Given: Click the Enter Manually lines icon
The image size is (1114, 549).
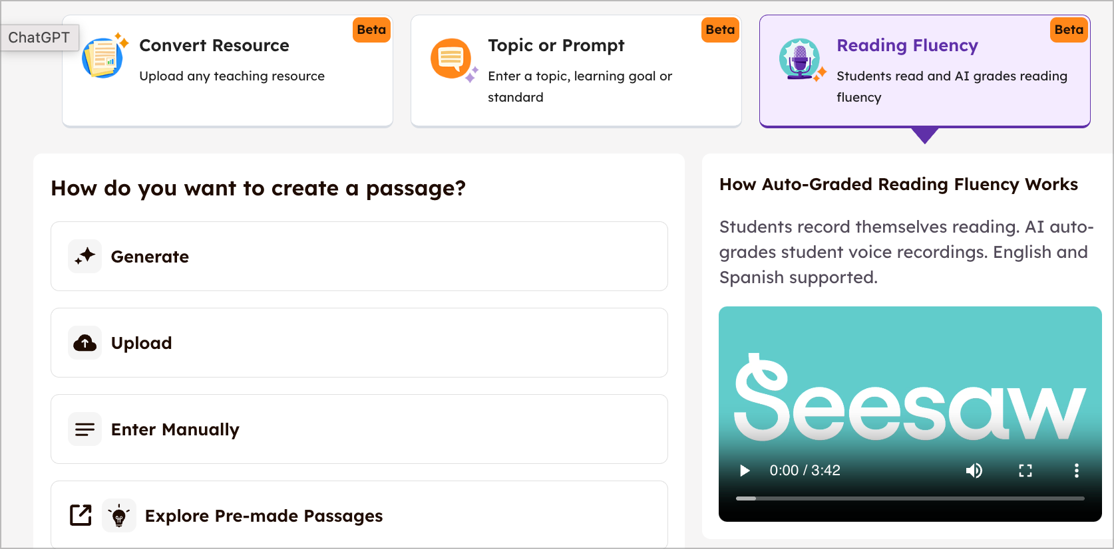Looking at the screenshot, I should [85, 429].
